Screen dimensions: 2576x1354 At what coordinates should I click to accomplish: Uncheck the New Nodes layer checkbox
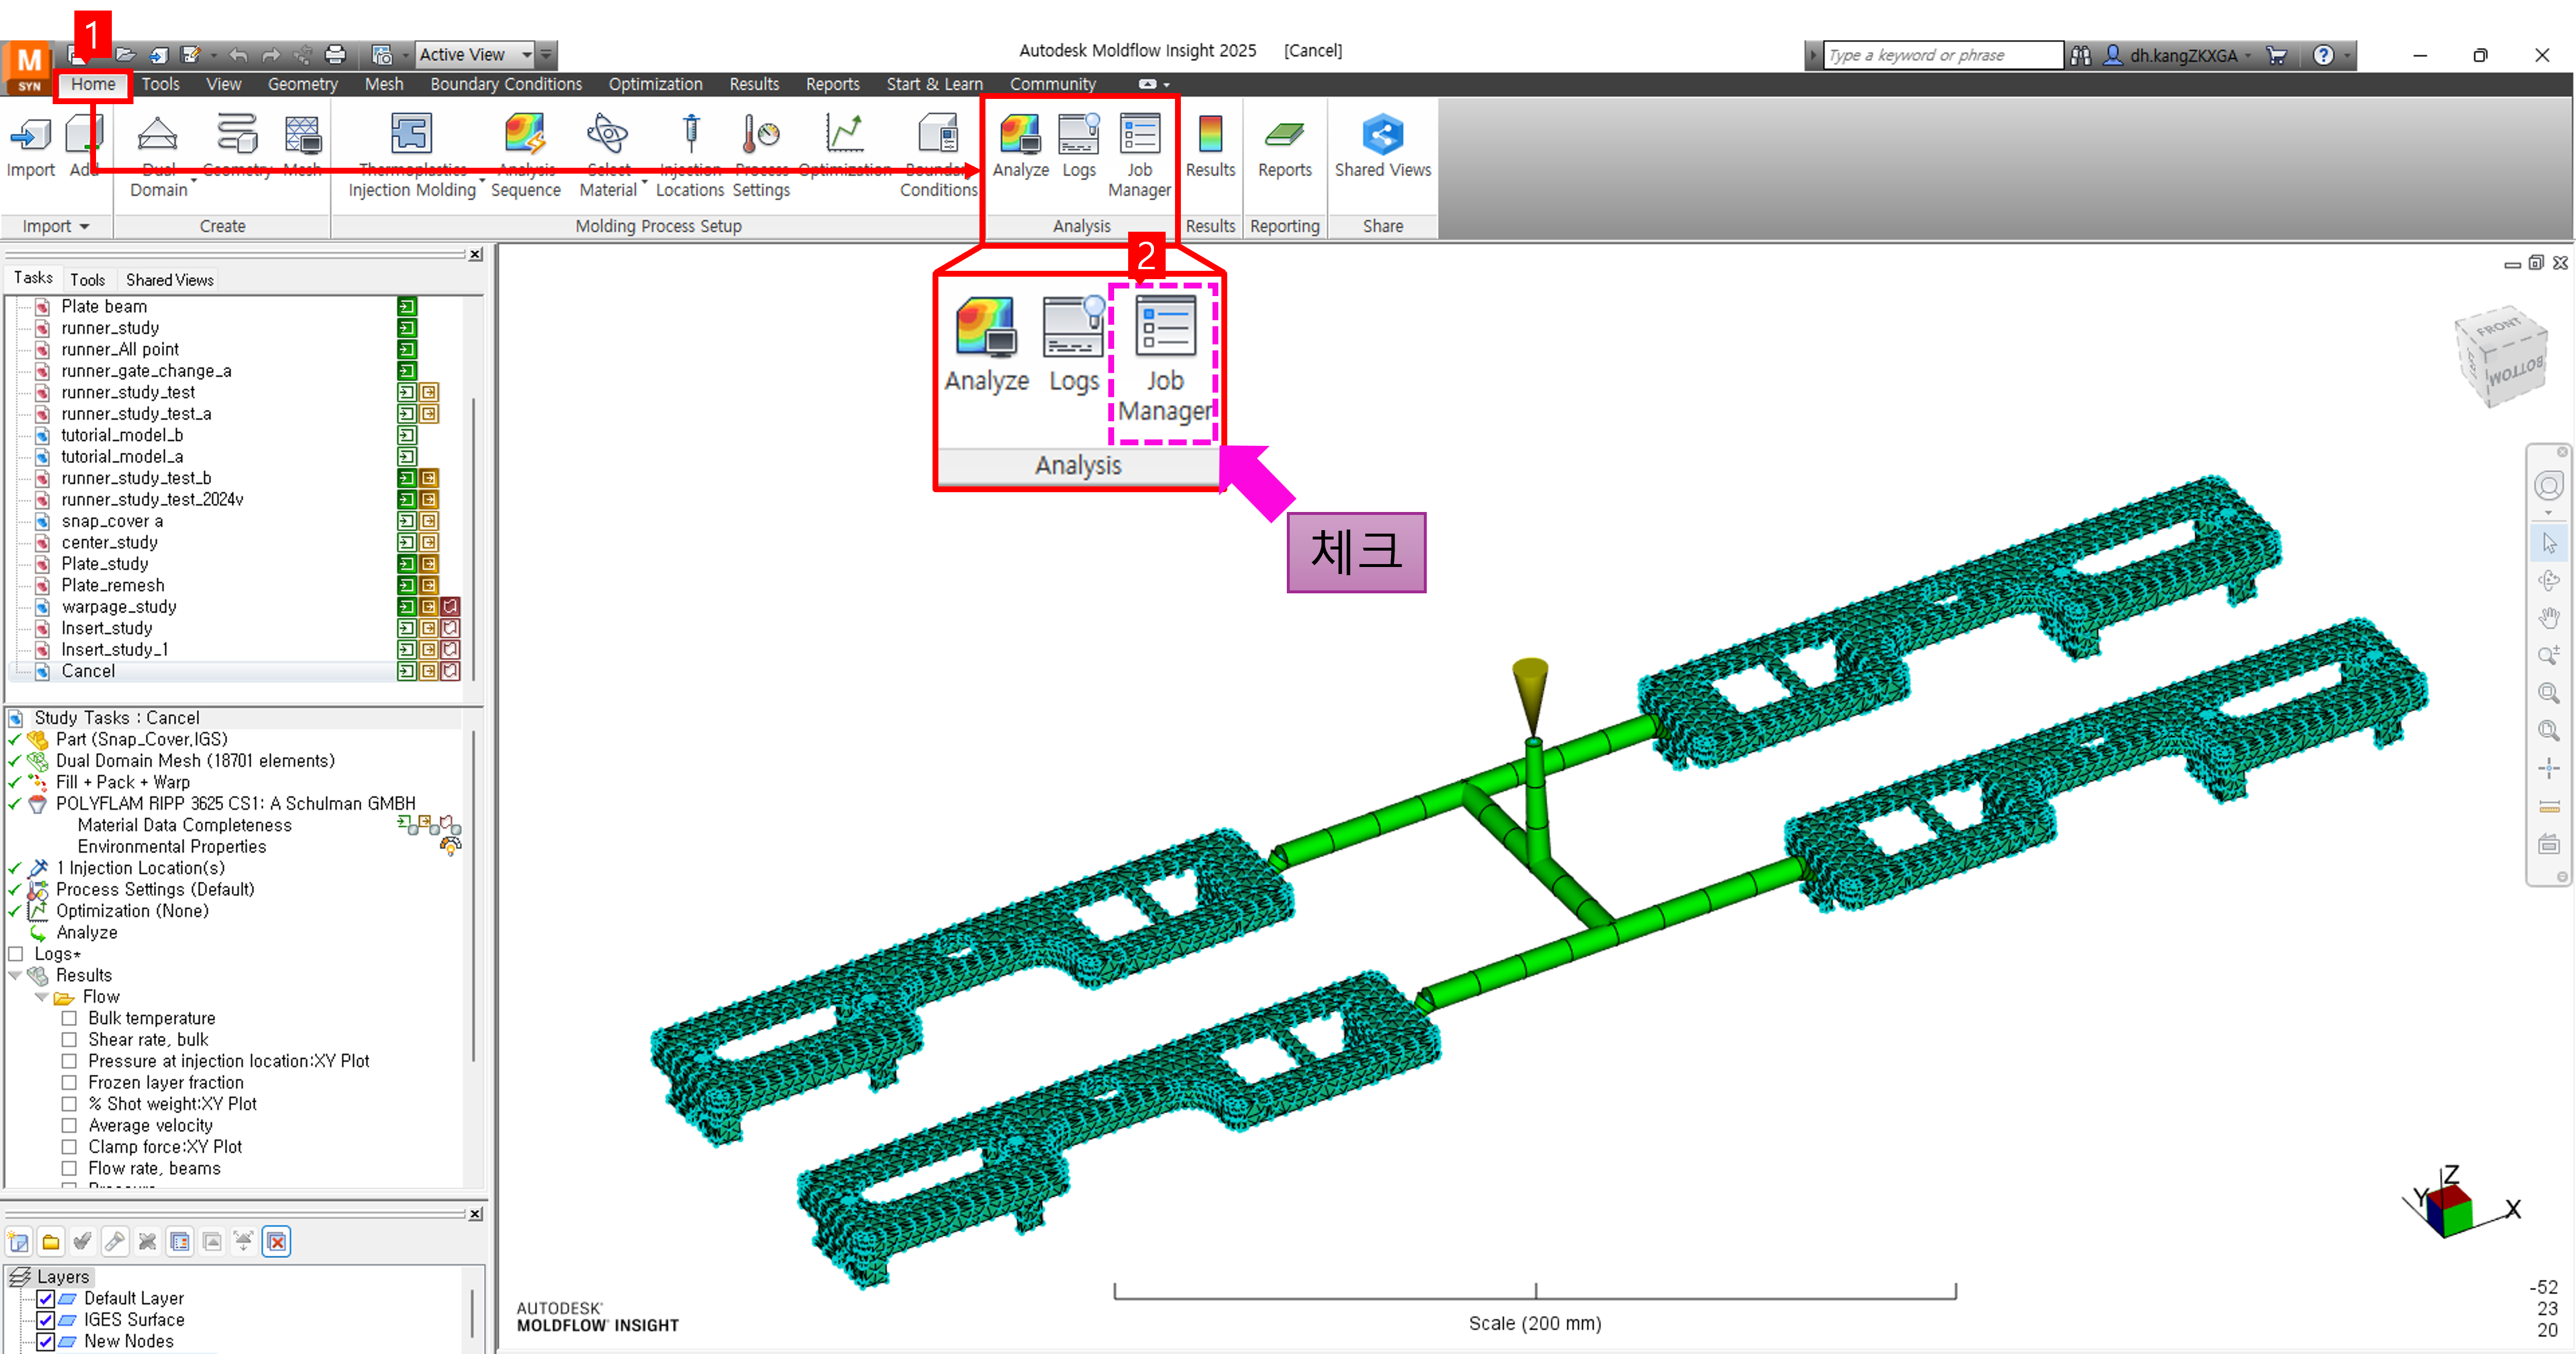[x=45, y=1342]
